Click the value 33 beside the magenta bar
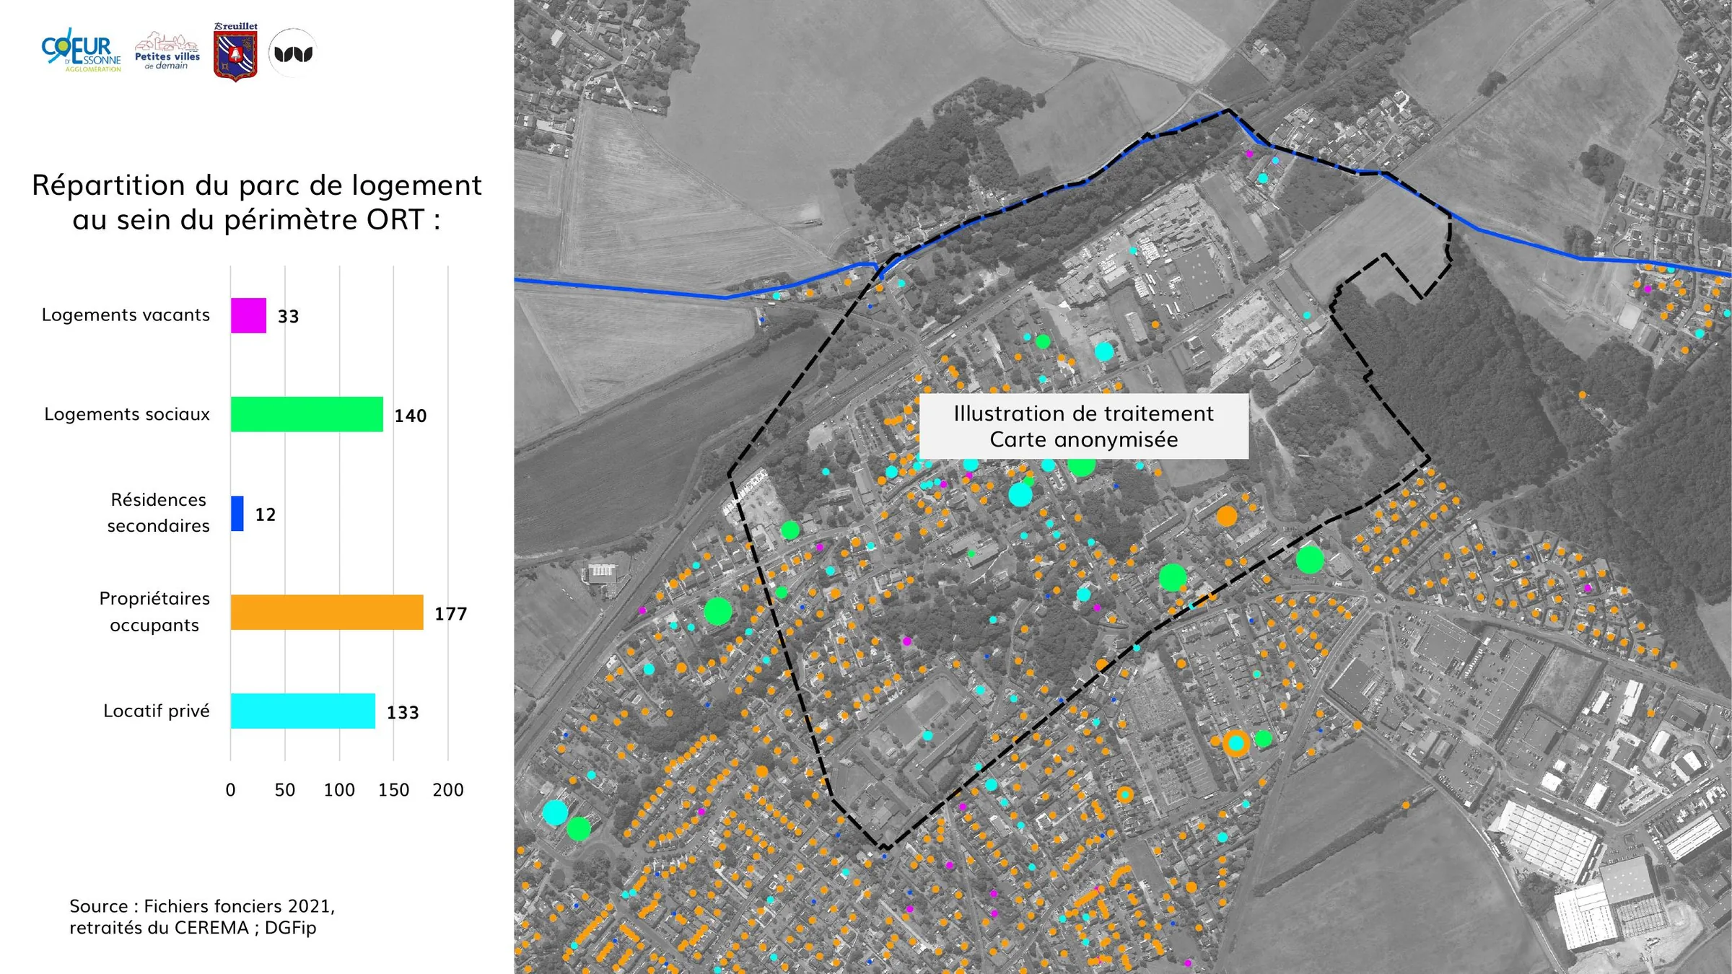This screenshot has height=974, width=1732. [289, 317]
